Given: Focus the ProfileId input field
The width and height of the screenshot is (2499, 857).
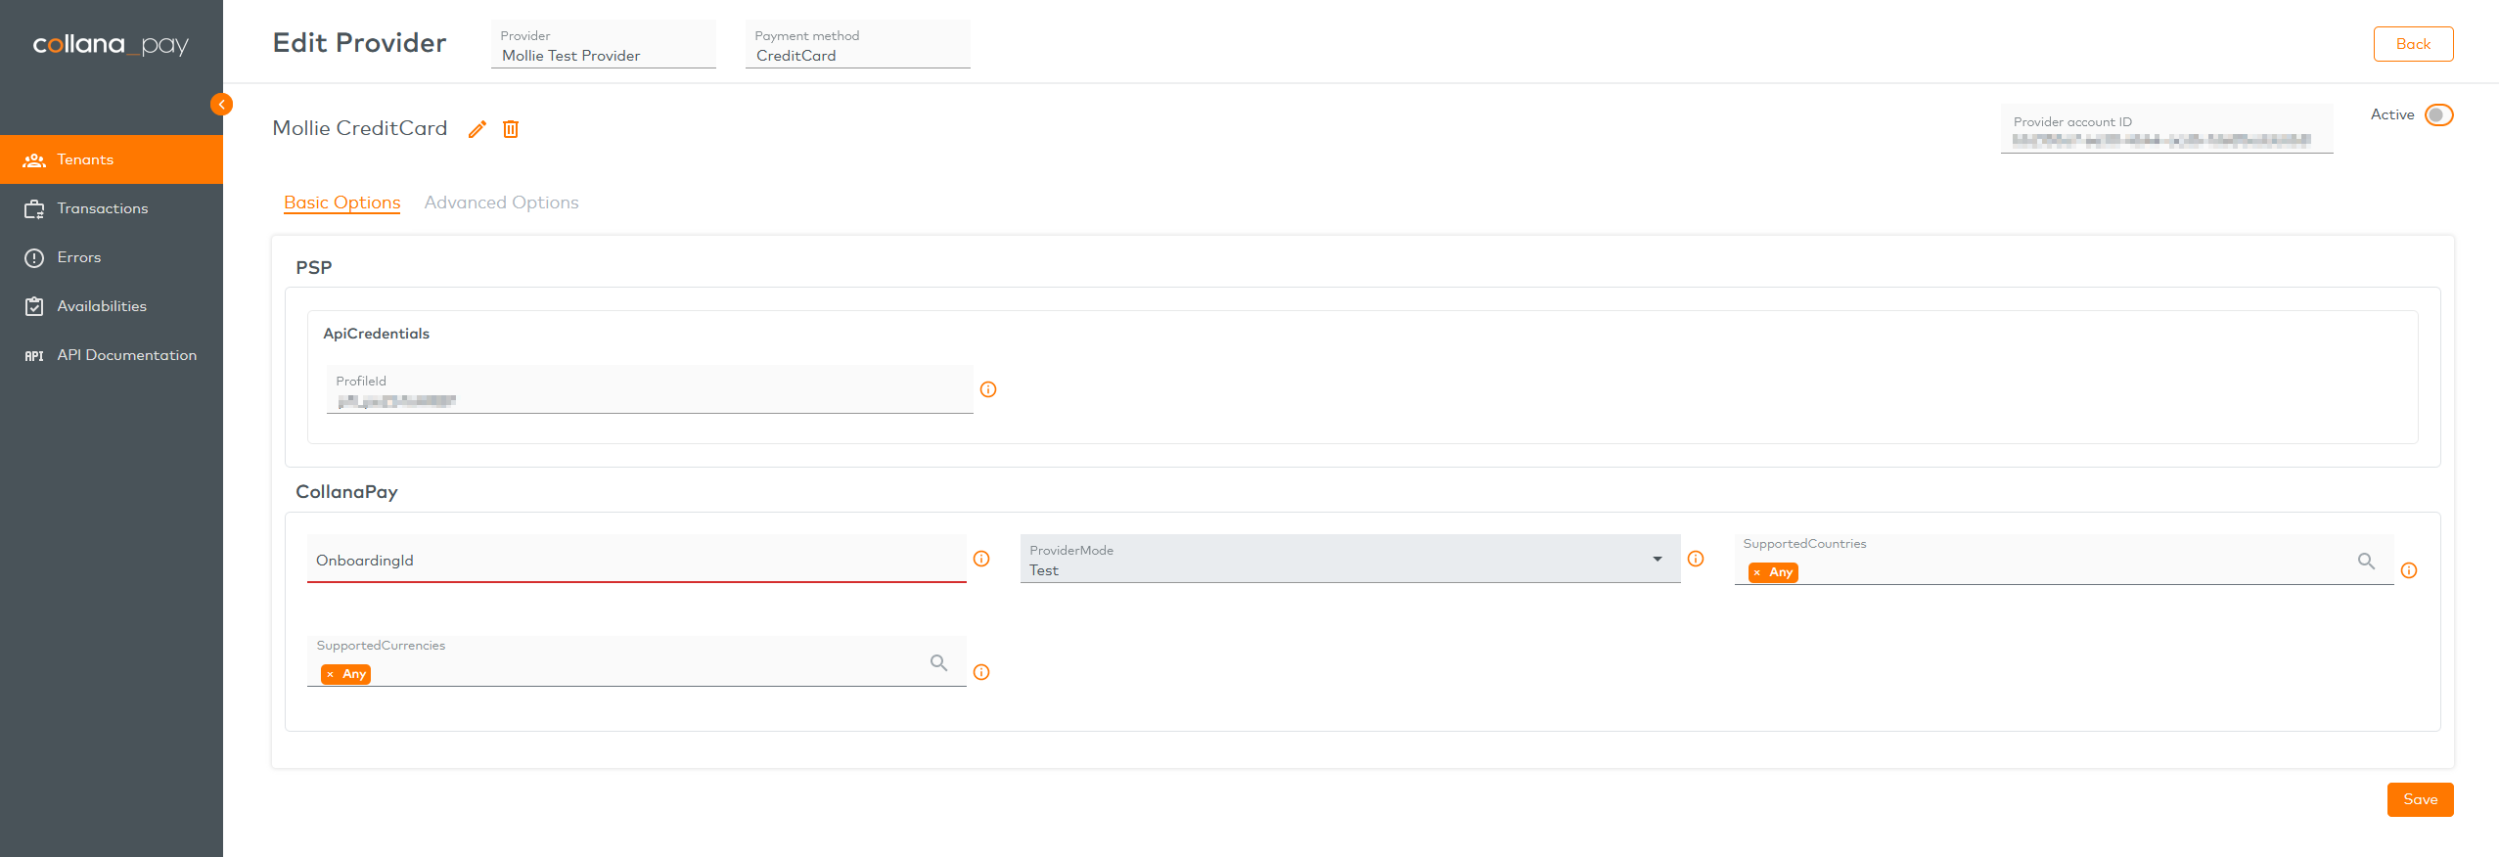Looking at the screenshot, I should (x=650, y=389).
